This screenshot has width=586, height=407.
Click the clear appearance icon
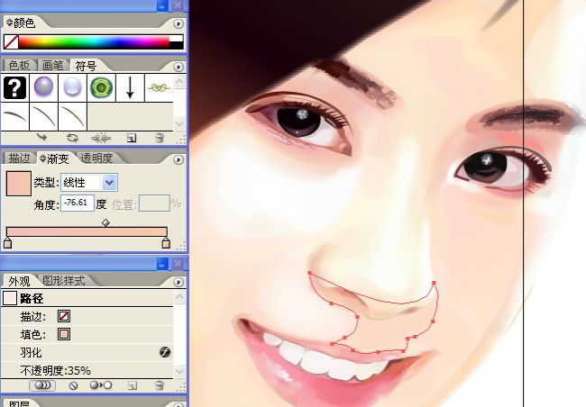pos(73,385)
